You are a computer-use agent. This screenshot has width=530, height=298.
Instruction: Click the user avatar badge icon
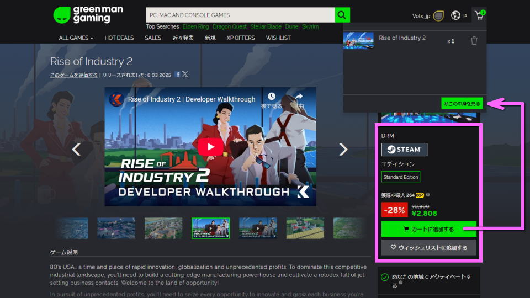coord(438,15)
